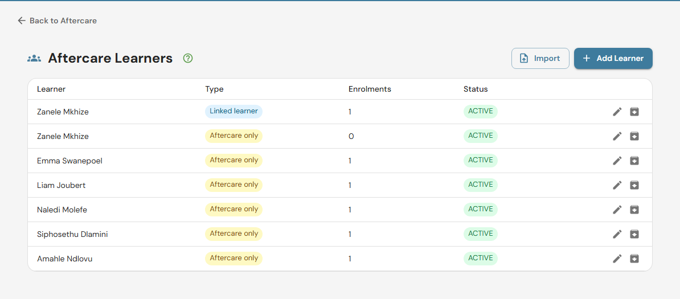Screen dimensions: 680x299
Task: Archive Siphosethu Dlamini
Action: point(634,234)
